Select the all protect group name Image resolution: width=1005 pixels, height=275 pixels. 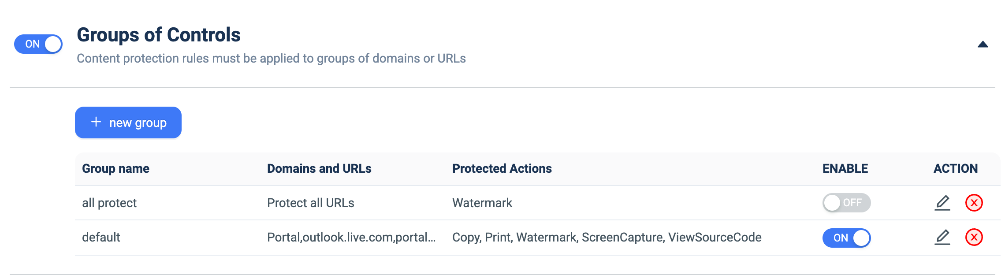click(x=109, y=203)
